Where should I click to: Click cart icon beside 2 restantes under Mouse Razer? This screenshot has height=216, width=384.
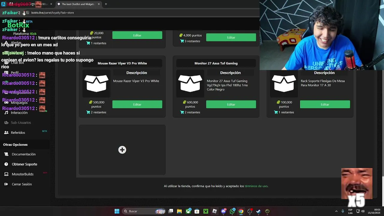click(x=88, y=112)
